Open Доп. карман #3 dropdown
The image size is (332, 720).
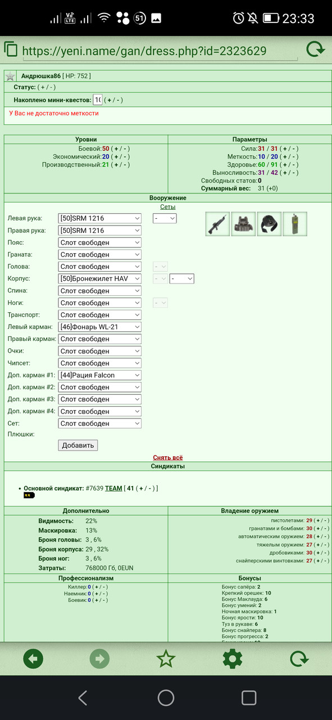(99, 399)
